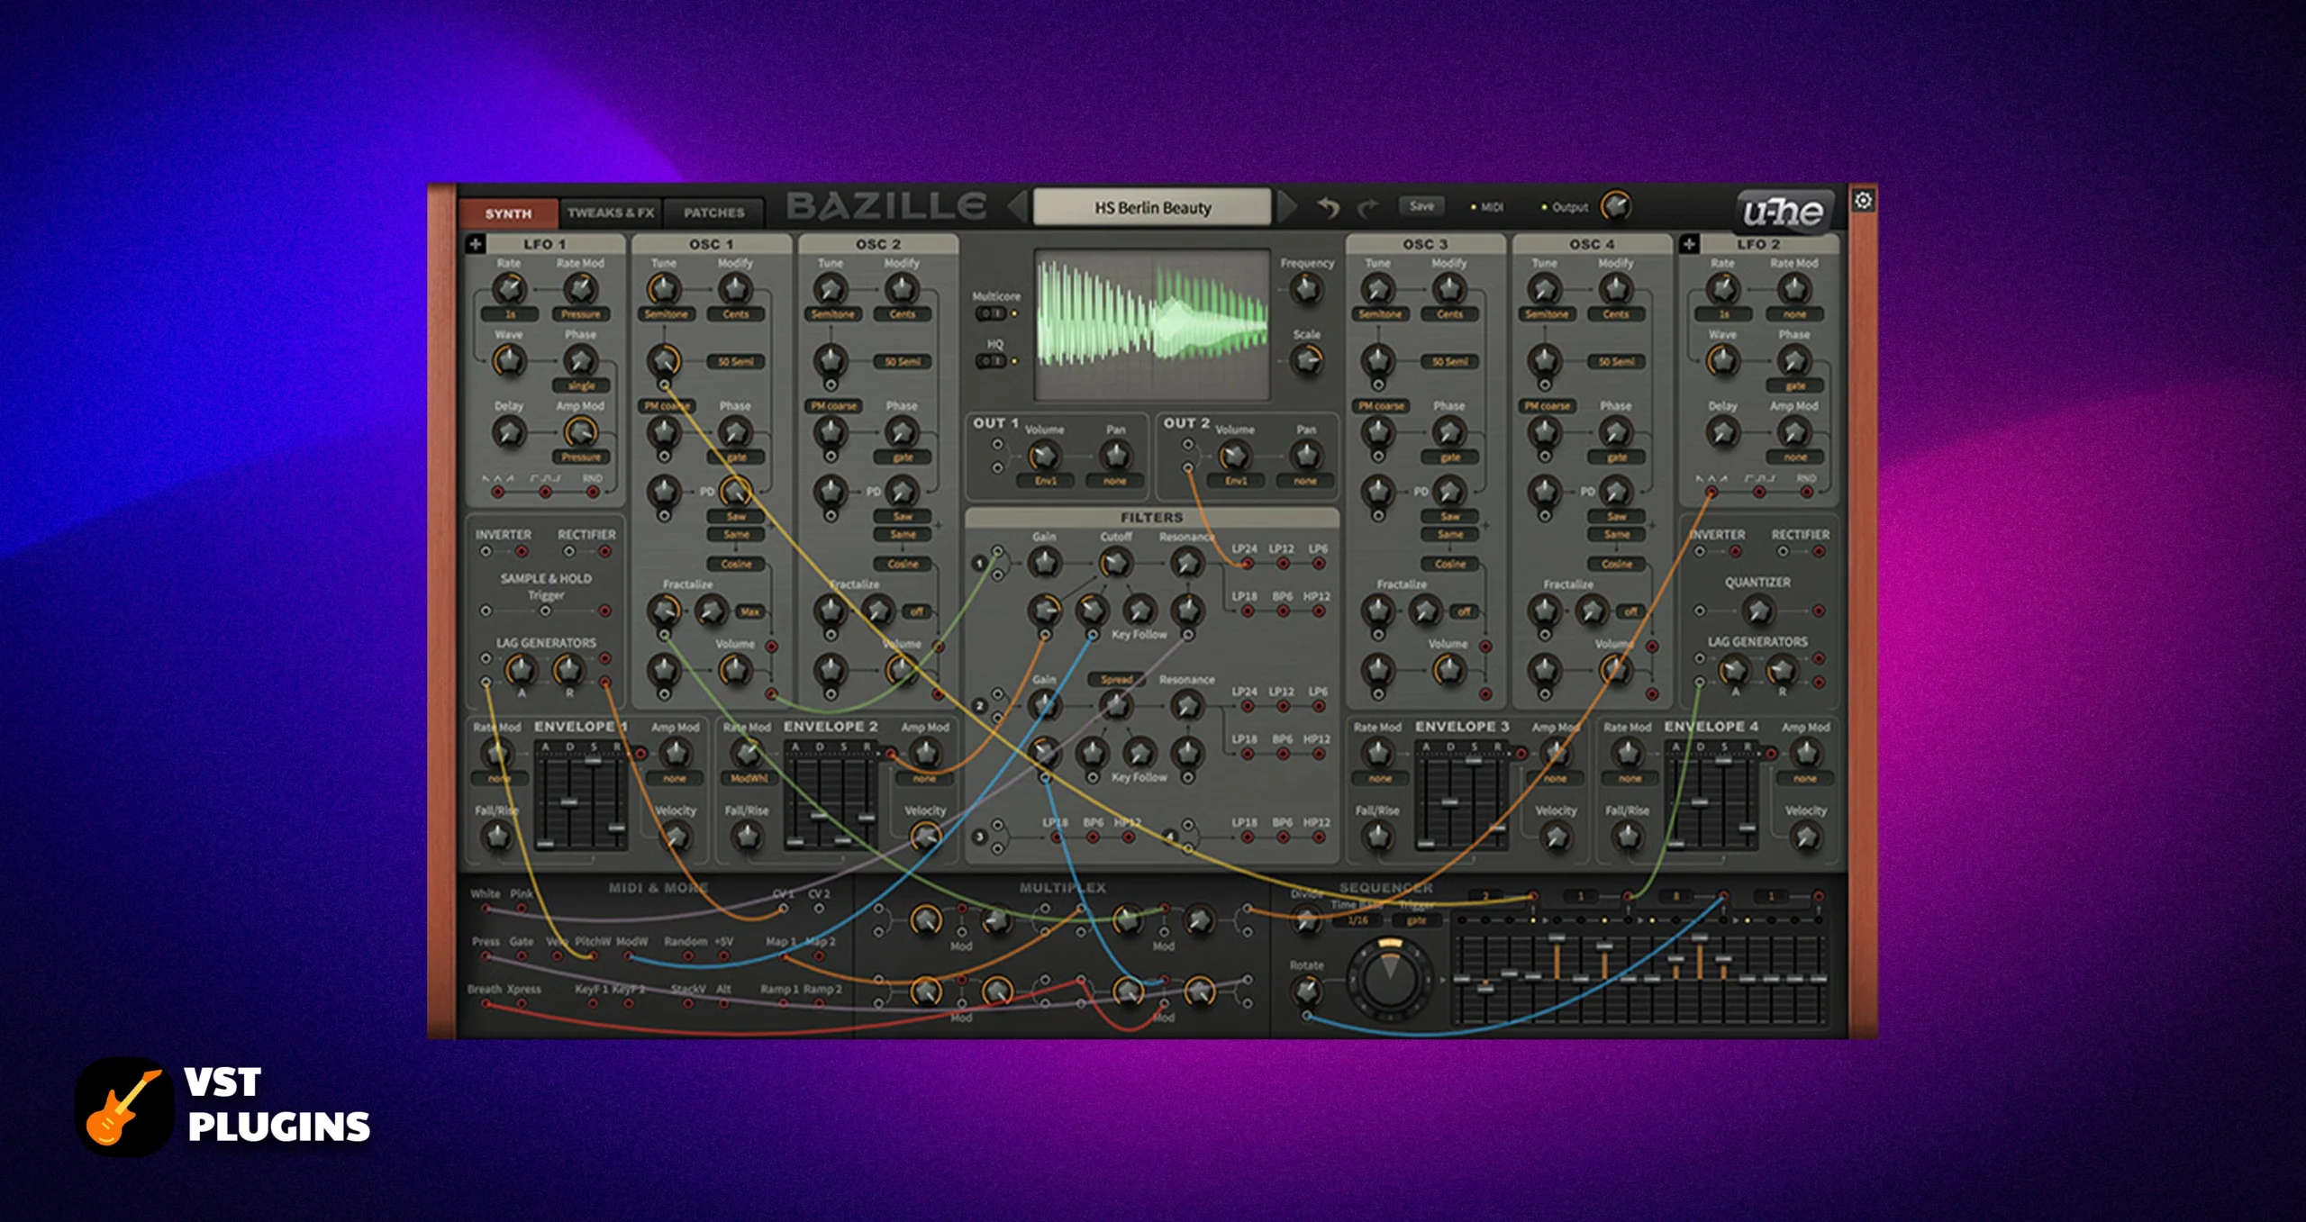Click the large sequencer step dial
Viewport: 2306px width, 1222px height.
1390,978
